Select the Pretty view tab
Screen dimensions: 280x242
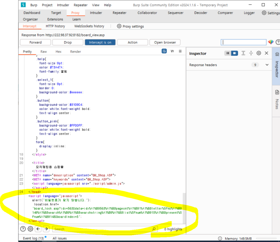click(27, 51)
